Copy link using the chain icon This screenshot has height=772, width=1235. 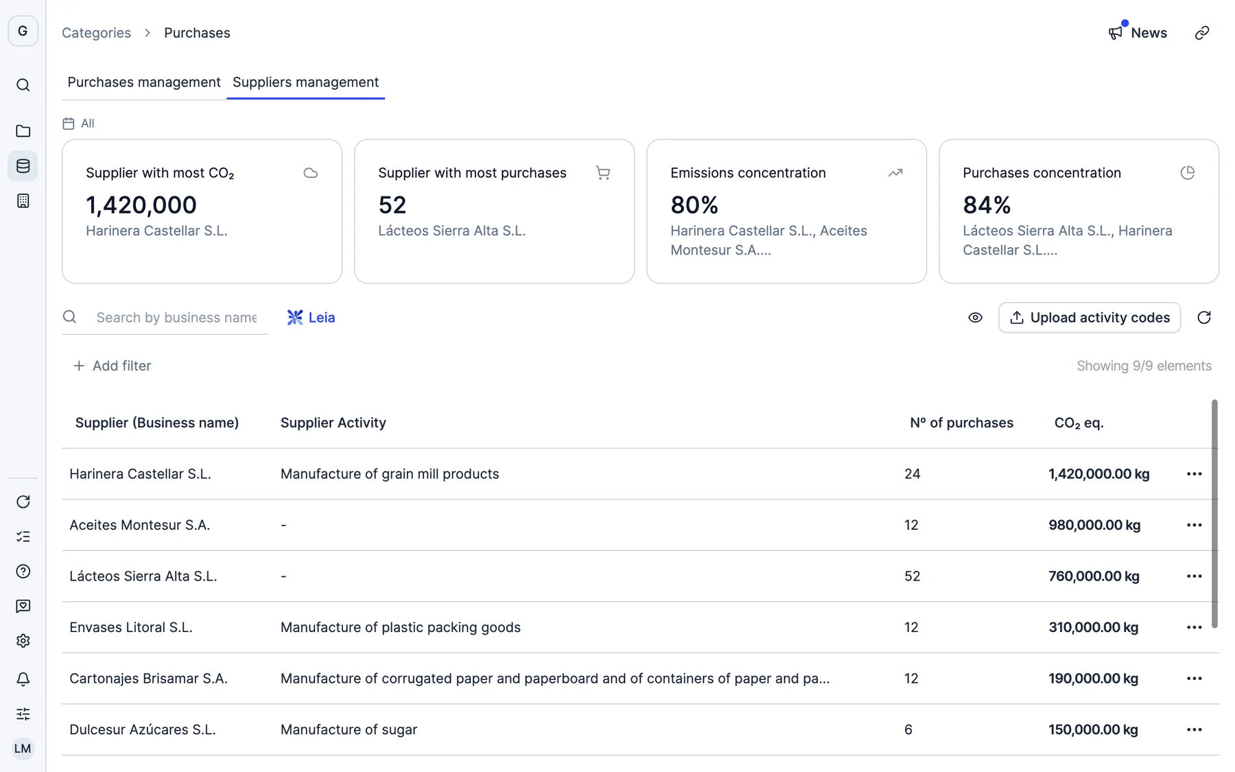tap(1201, 33)
